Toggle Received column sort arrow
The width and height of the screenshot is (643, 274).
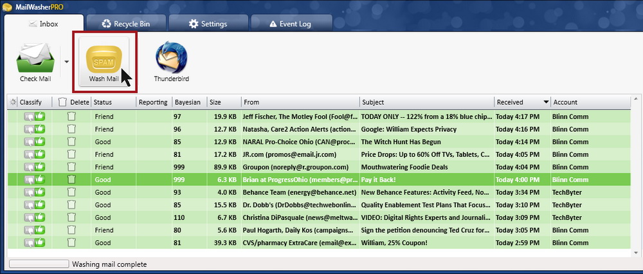pos(546,102)
